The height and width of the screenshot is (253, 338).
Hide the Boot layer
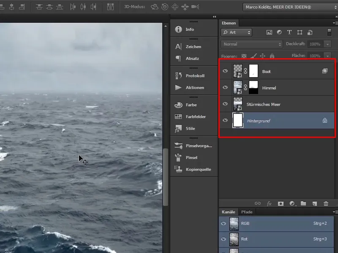(x=225, y=71)
